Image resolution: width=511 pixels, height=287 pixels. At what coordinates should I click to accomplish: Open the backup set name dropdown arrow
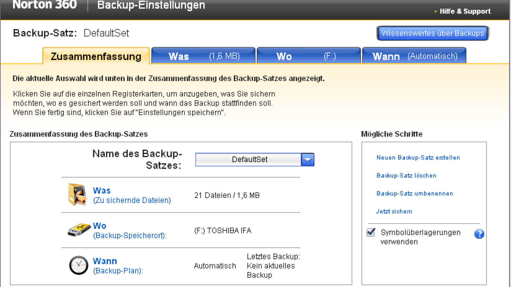tap(308, 160)
